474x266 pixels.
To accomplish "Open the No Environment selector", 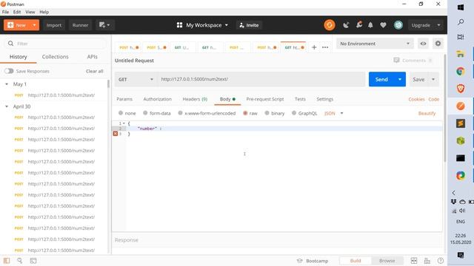I will (x=375, y=44).
